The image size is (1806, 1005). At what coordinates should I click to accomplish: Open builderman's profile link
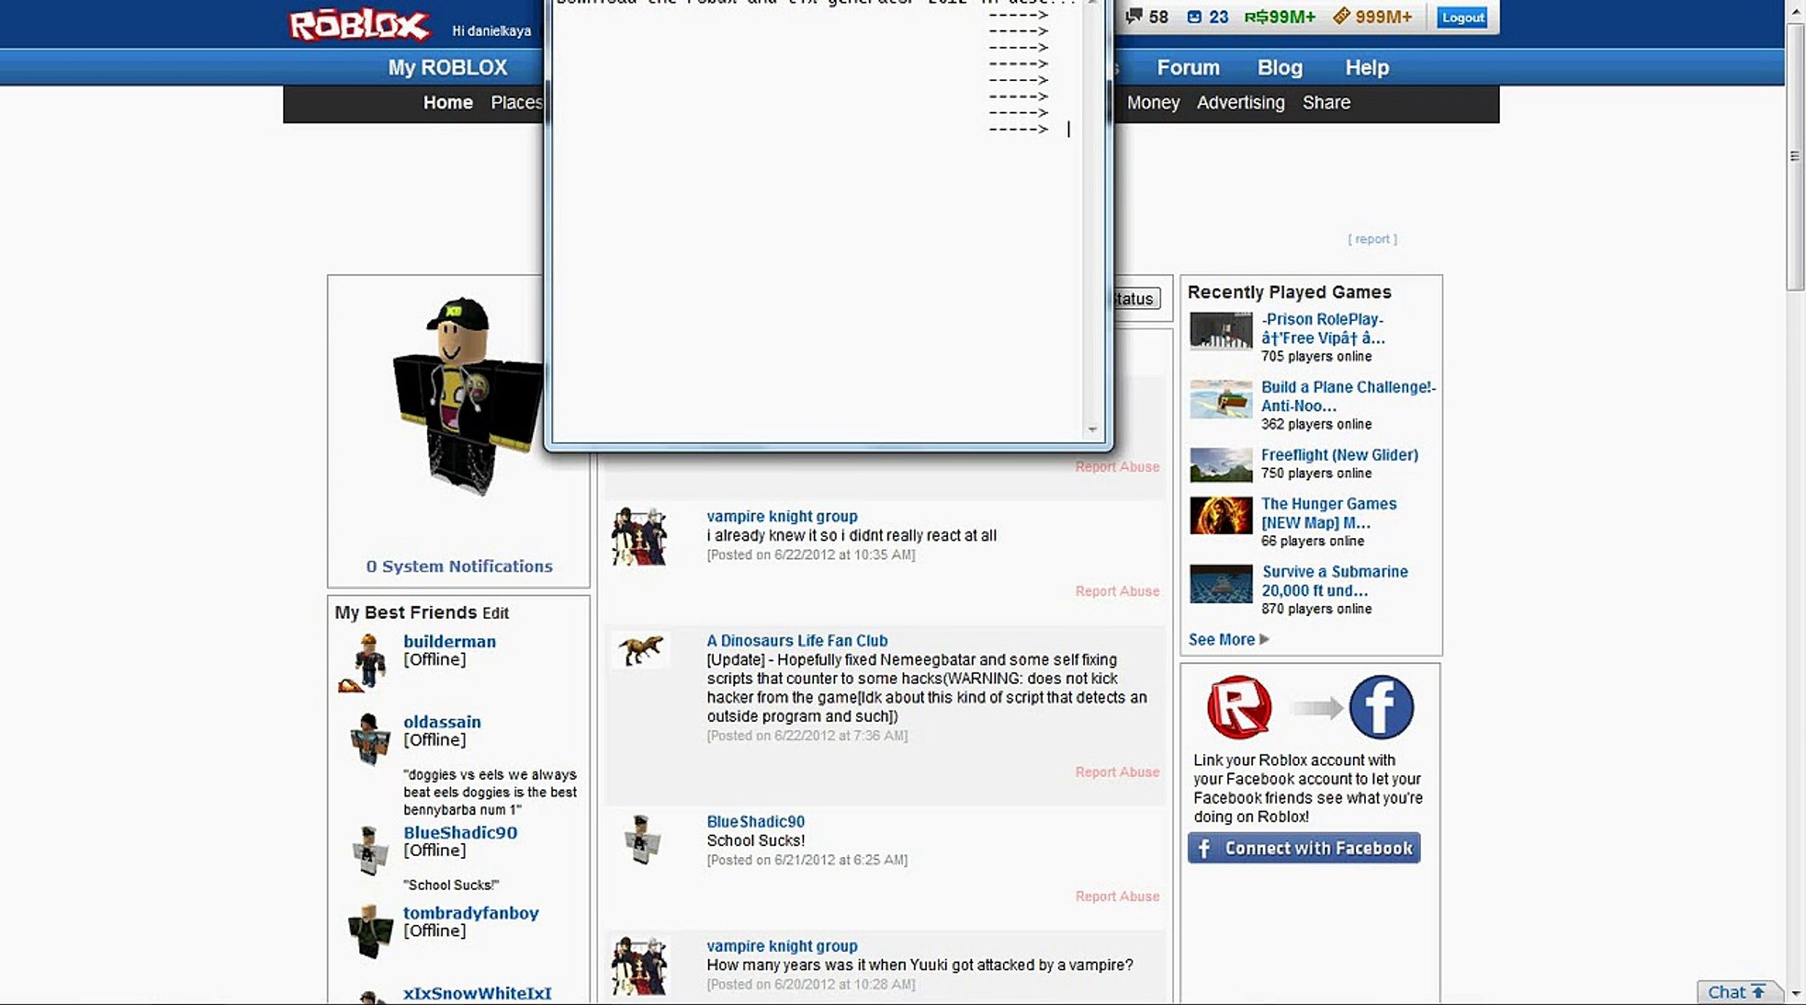click(x=449, y=641)
